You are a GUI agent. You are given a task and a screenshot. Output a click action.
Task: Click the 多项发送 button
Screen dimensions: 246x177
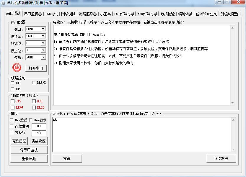click(221, 158)
